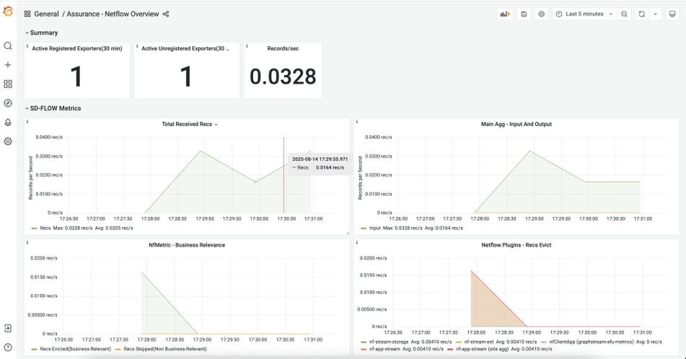686x359 pixels.
Task: Open the search dashboards magnifier in sidebar
Action: click(8, 46)
